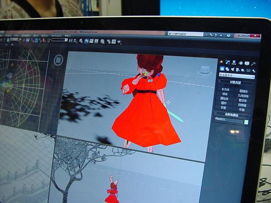Click the Align tool icon

(x=75, y=41)
